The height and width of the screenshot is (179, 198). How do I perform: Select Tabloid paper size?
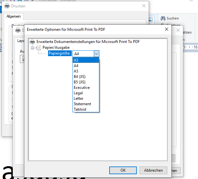coord(86,109)
